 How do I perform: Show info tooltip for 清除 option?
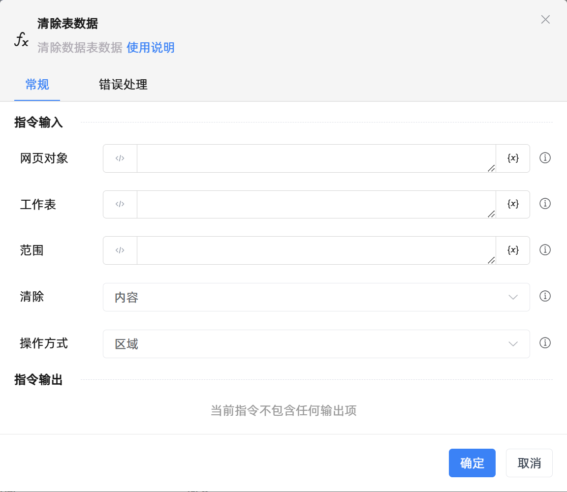click(x=545, y=296)
